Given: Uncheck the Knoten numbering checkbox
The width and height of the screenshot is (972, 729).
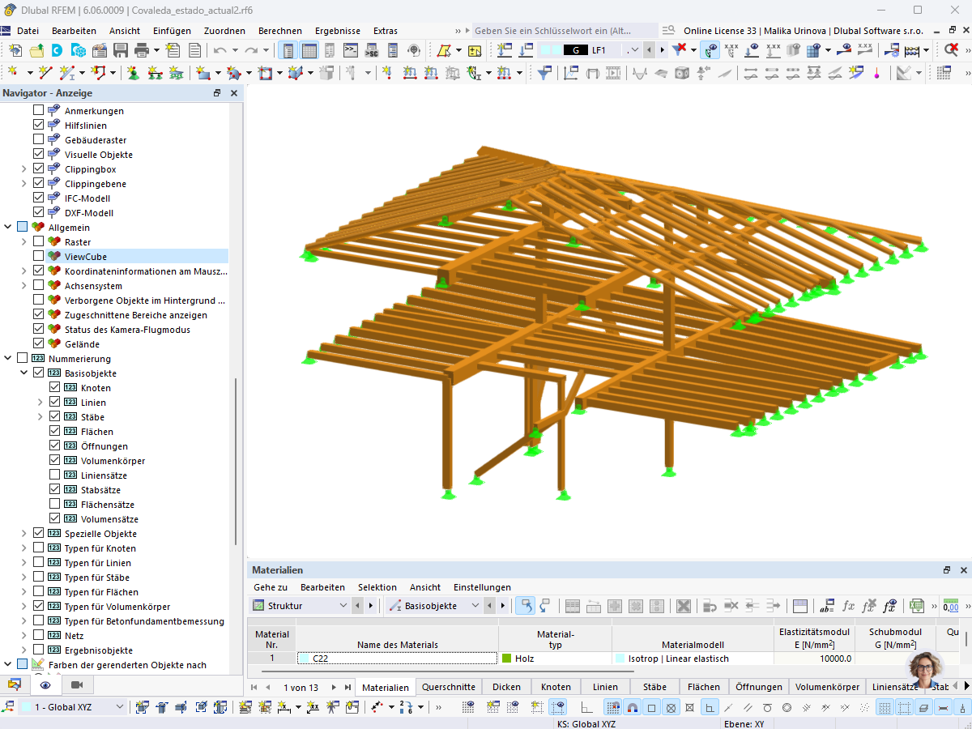Looking at the screenshot, I should 54,388.
